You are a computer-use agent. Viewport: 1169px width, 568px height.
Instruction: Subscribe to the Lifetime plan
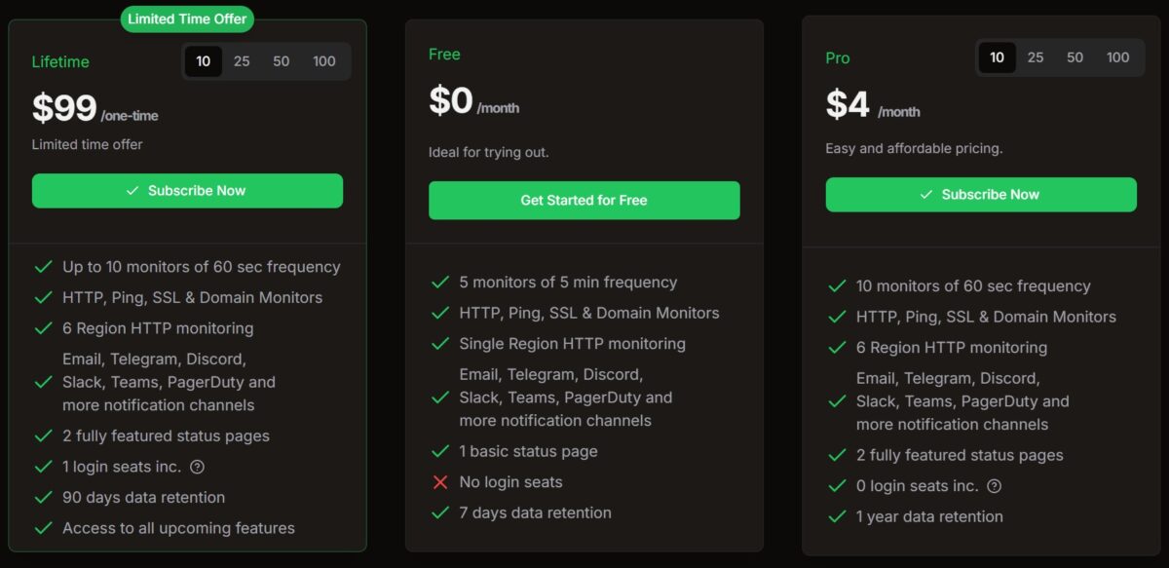187,191
